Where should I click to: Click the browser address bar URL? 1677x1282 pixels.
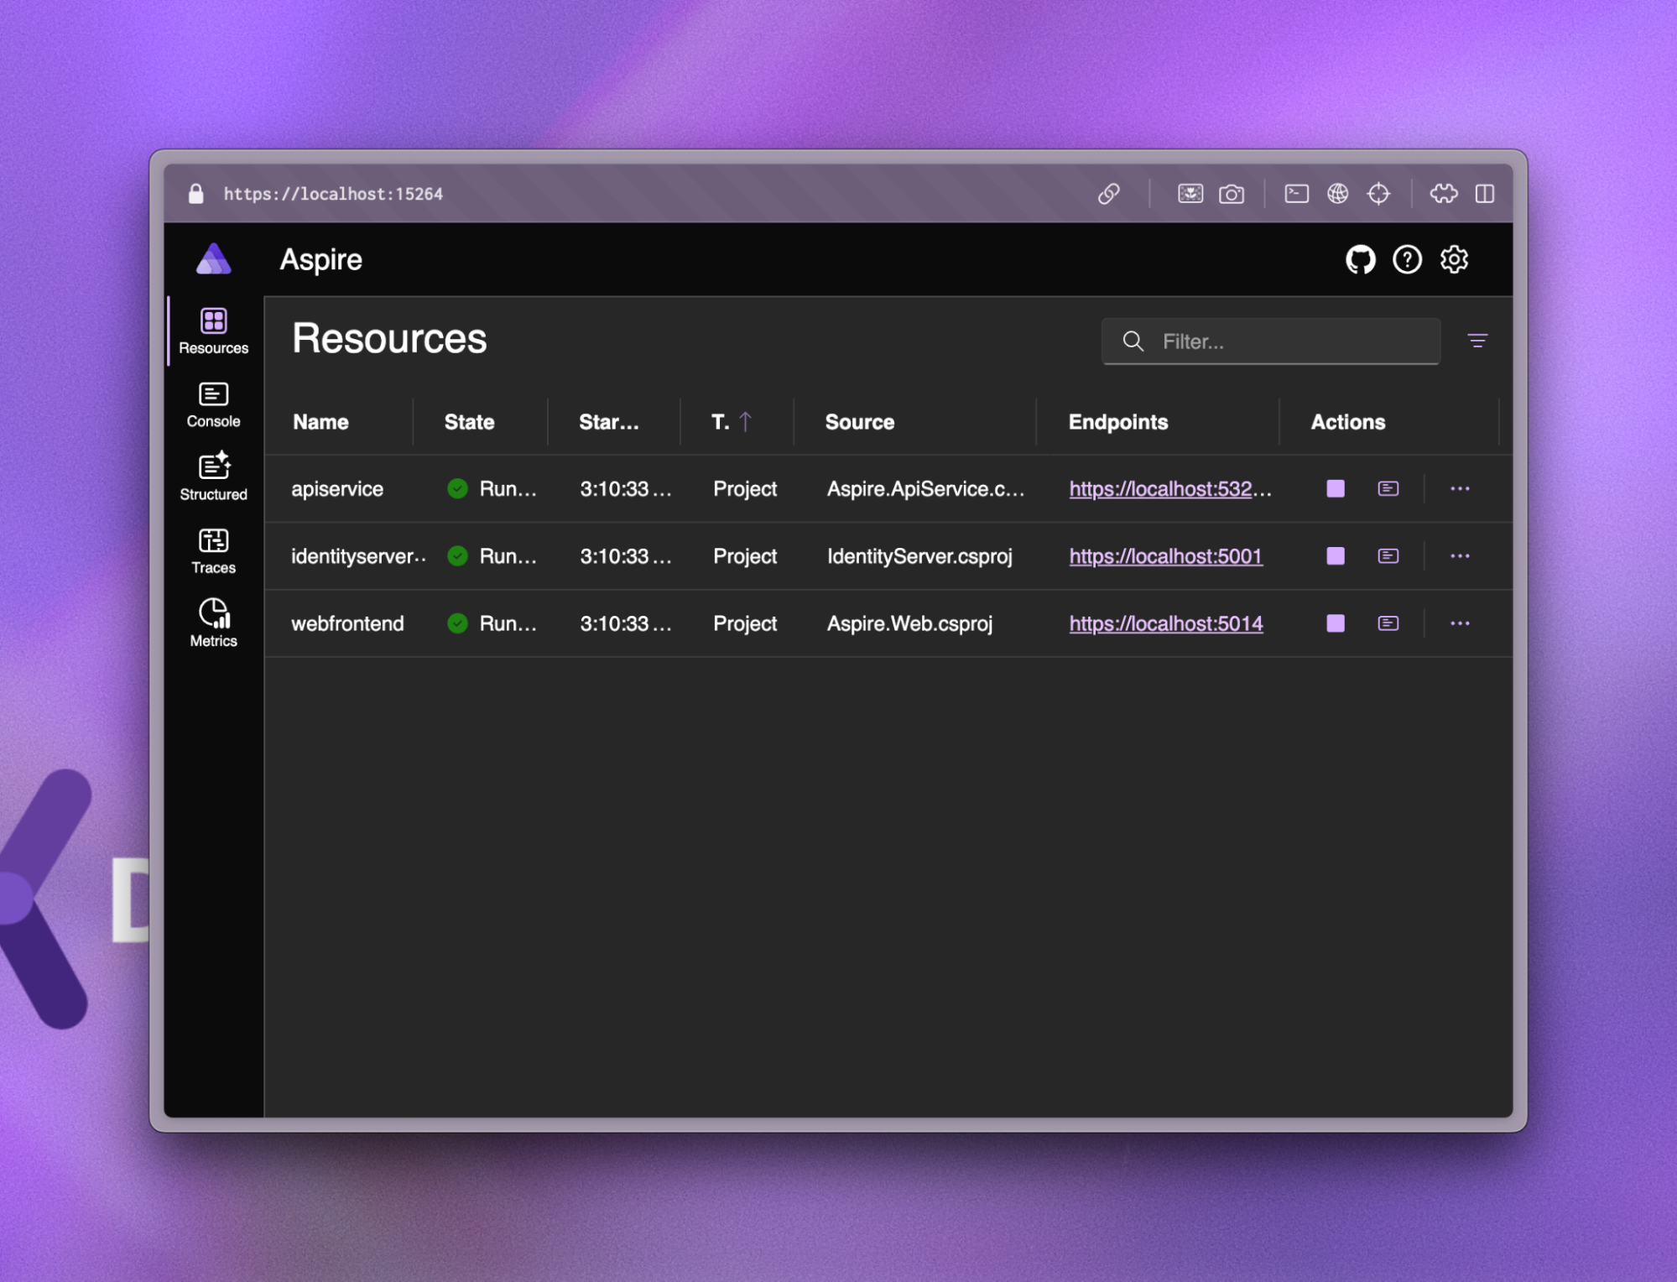(x=332, y=194)
